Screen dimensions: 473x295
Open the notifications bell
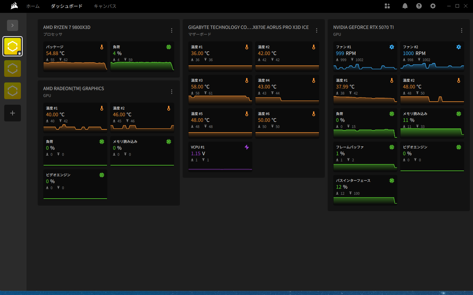click(405, 6)
